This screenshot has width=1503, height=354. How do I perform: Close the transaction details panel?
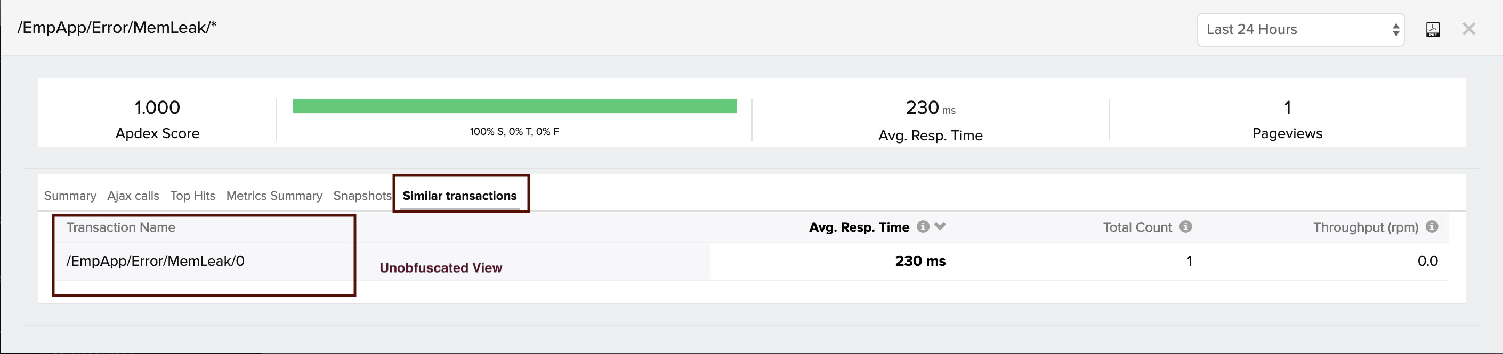tap(1468, 29)
